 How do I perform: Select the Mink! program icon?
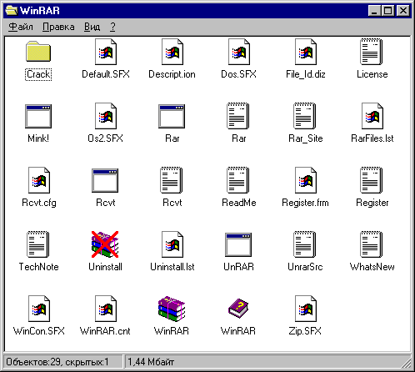pos(38,116)
